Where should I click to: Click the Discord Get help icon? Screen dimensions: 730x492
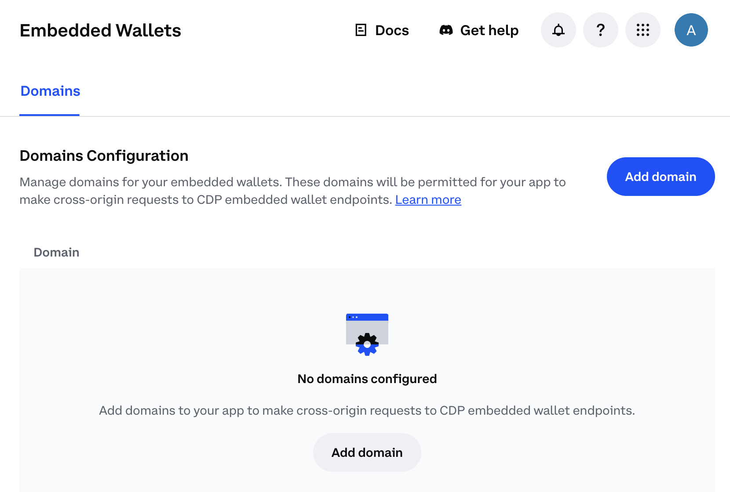tap(446, 30)
